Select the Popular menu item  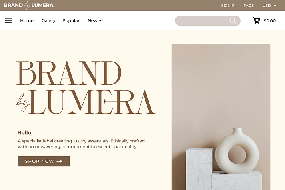coord(71,20)
